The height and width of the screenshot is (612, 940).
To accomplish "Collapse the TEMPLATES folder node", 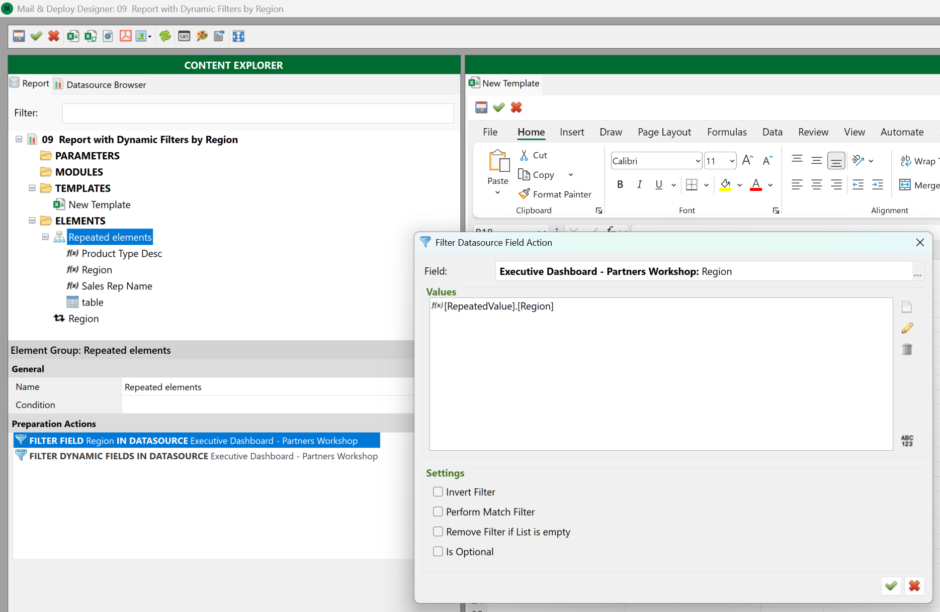I will [x=32, y=188].
